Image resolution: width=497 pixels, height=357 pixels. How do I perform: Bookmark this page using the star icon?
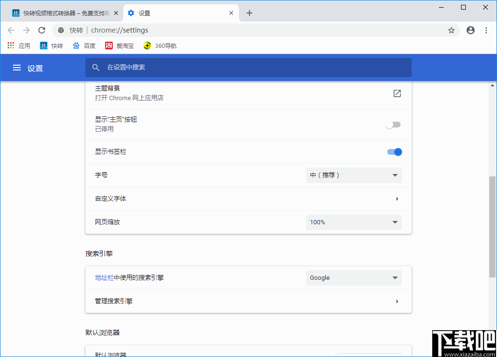(451, 30)
